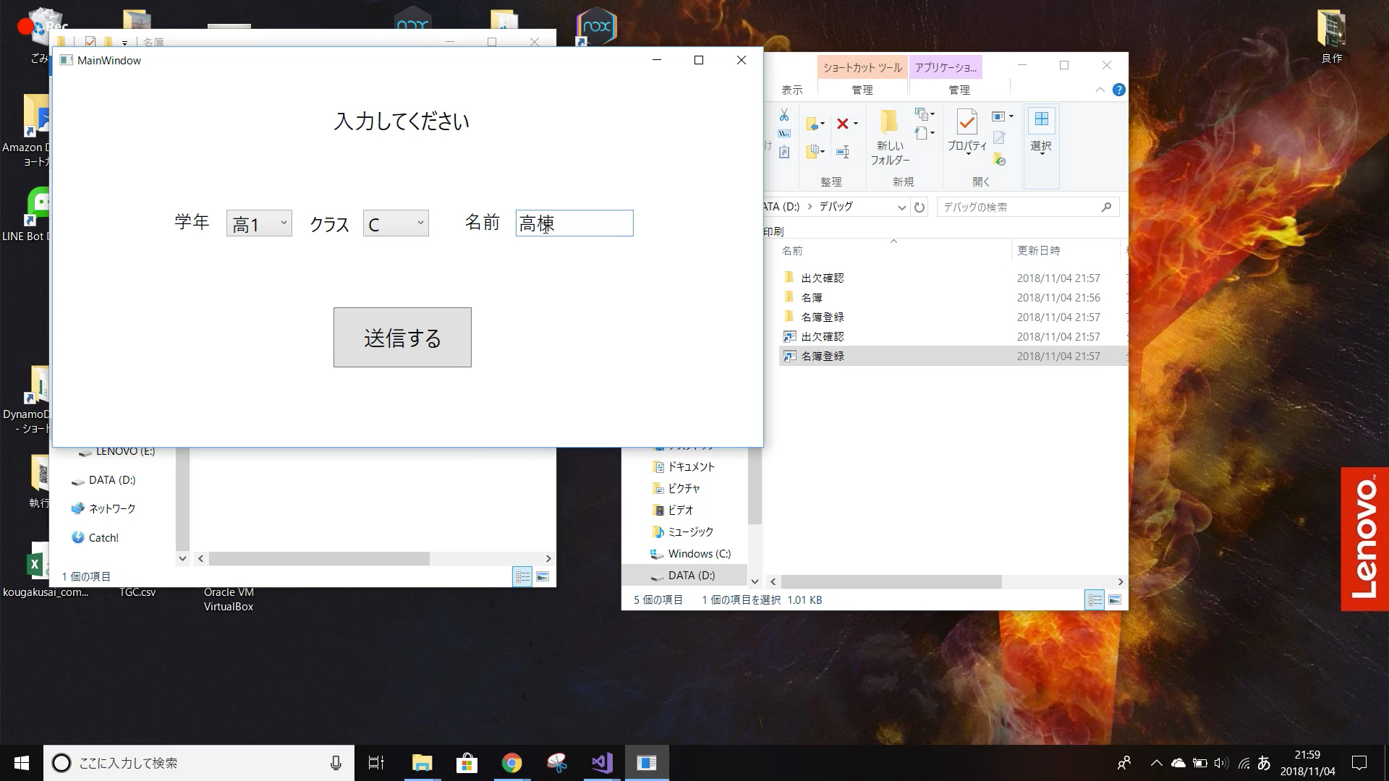
Task: Click the horizontal scrollbar in right explorer
Action: tap(891, 582)
